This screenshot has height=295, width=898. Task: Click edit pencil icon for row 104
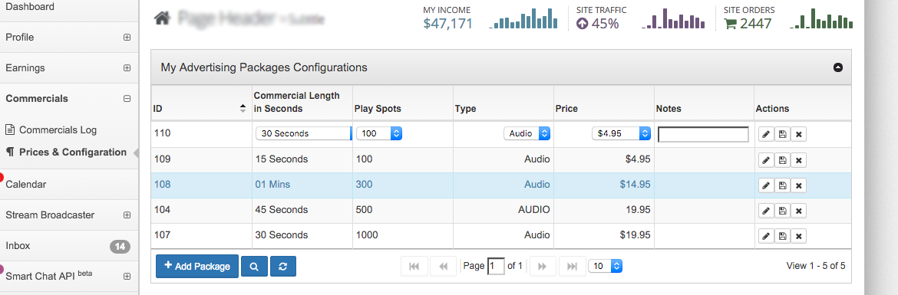click(766, 211)
